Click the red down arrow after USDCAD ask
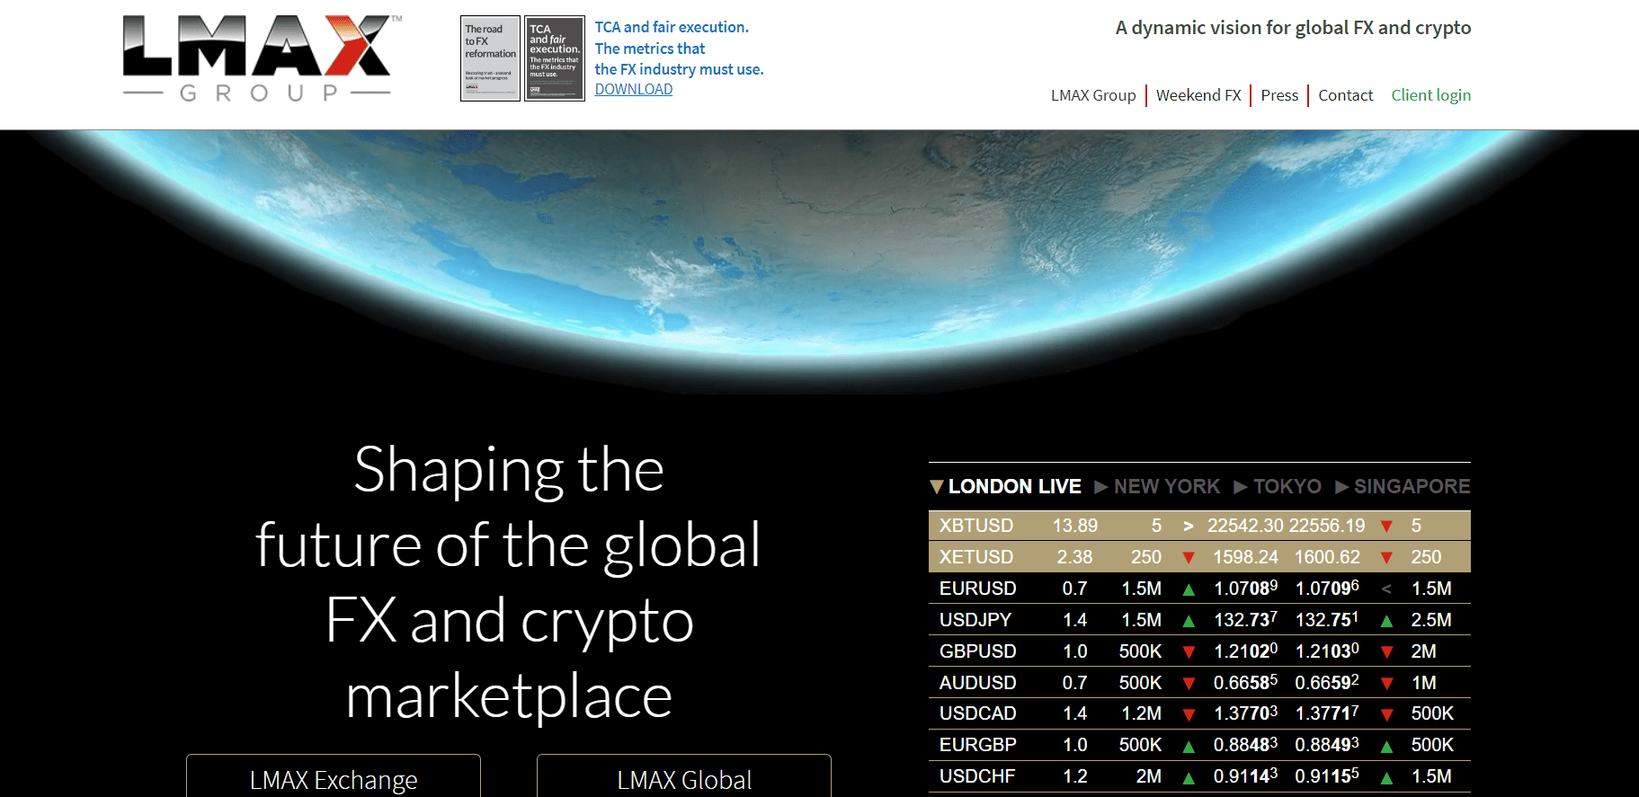 click(x=1386, y=714)
